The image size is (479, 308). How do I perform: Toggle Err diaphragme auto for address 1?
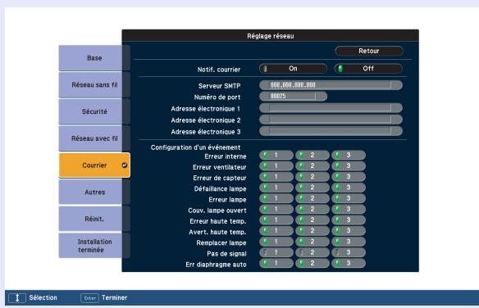[276, 263]
